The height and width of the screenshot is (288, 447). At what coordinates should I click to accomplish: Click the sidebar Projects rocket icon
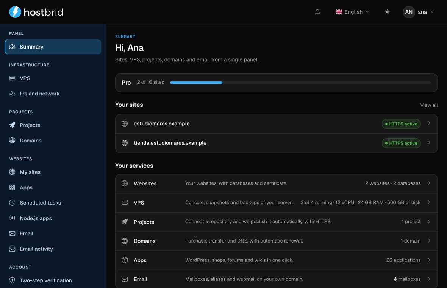point(12,125)
